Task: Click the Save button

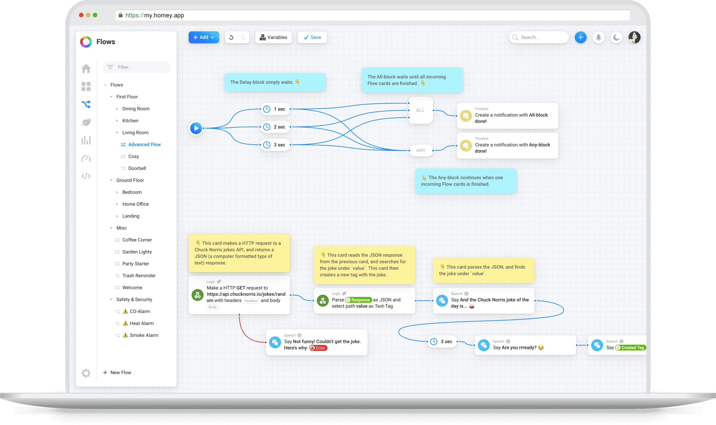Action: coord(312,37)
